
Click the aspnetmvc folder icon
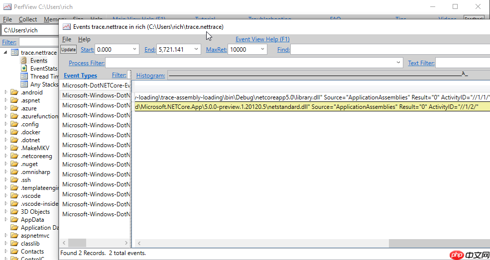[14, 235]
